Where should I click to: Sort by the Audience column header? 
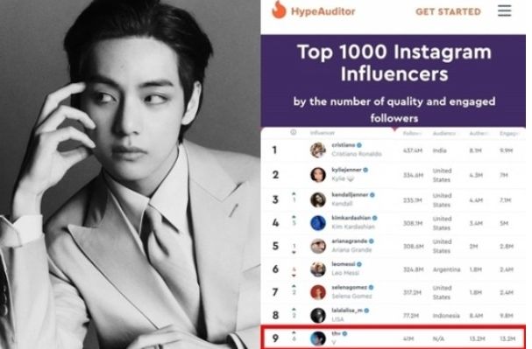(445, 133)
